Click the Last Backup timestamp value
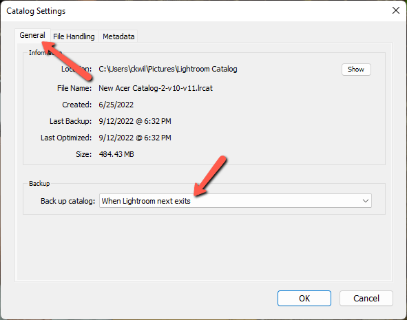This screenshot has width=407, height=320. [x=135, y=121]
